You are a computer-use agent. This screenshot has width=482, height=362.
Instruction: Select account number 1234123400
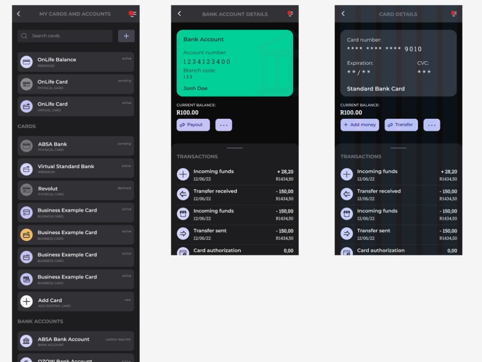207,62
